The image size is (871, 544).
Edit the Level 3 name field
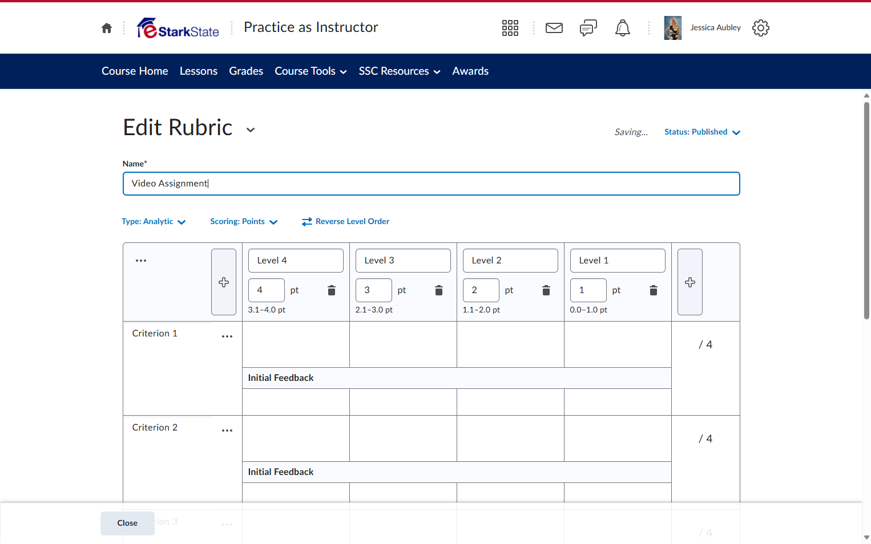point(403,261)
